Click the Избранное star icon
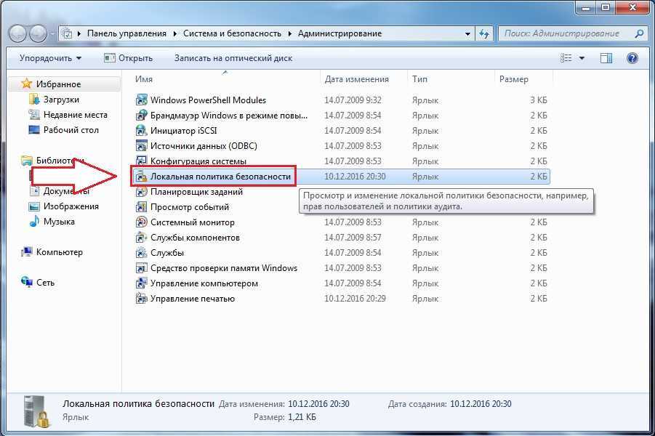 click(x=27, y=84)
